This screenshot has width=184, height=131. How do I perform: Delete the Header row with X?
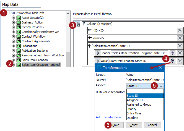pyautogui.click(x=180, y=53)
